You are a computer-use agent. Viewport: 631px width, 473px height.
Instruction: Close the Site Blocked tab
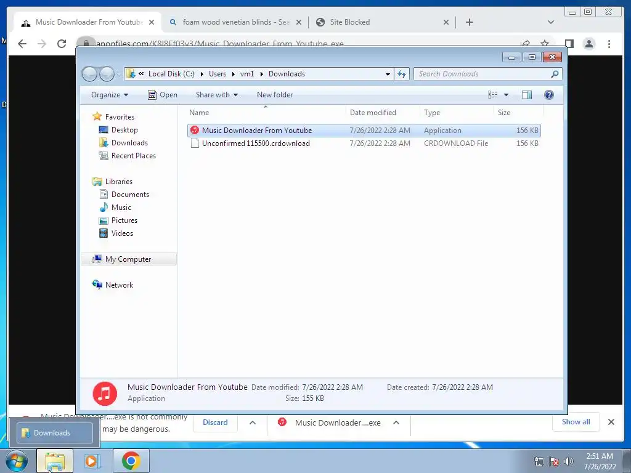[446, 22]
